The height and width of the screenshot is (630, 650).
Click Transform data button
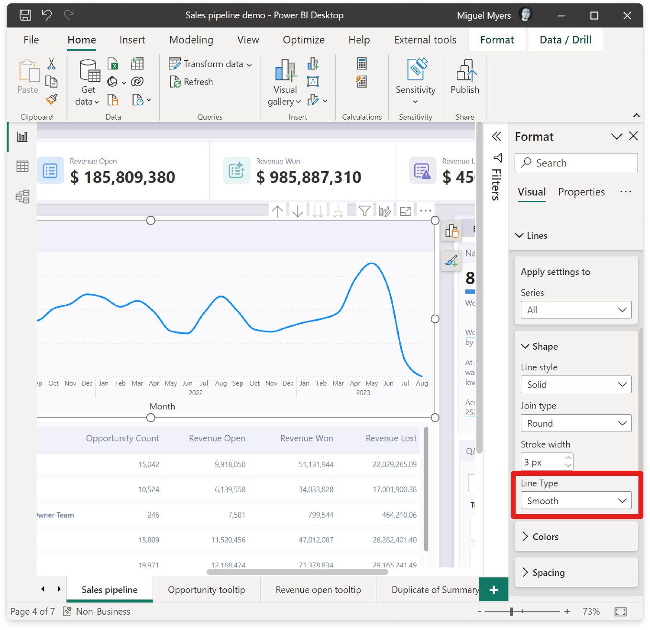click(x=210, y=64)
